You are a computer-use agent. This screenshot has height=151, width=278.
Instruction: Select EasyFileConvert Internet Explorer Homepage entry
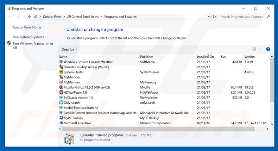coord(101,113)
